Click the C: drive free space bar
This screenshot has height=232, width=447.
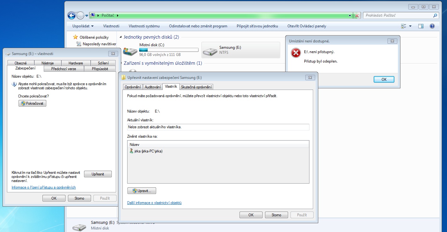(x=169, y=50)
